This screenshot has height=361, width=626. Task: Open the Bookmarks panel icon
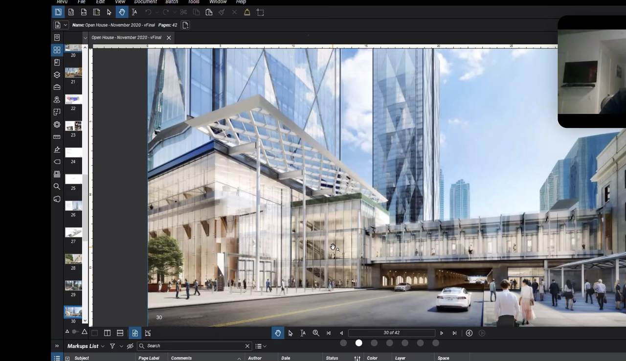57,63
